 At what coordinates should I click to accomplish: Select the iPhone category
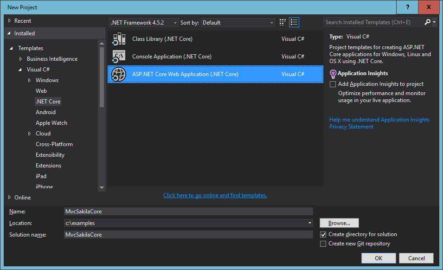tap(45, 186)
